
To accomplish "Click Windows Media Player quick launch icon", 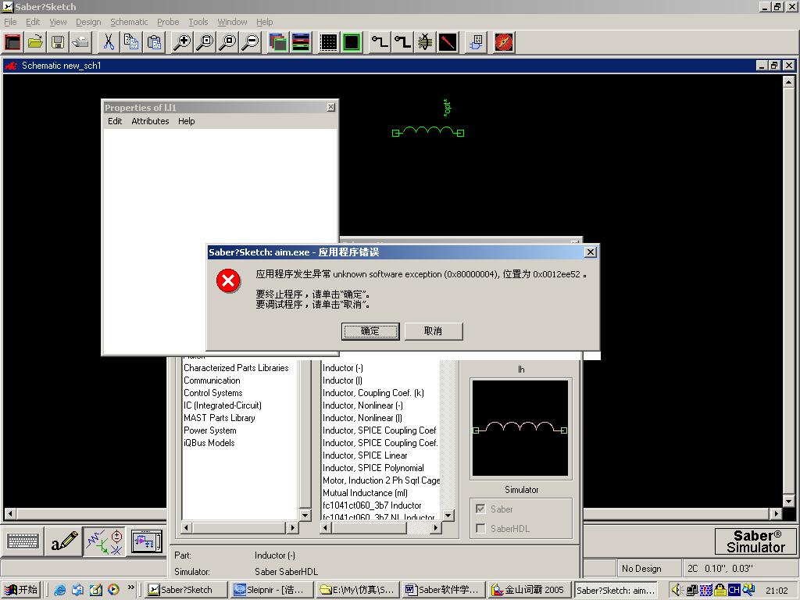I will pos(113,590).
